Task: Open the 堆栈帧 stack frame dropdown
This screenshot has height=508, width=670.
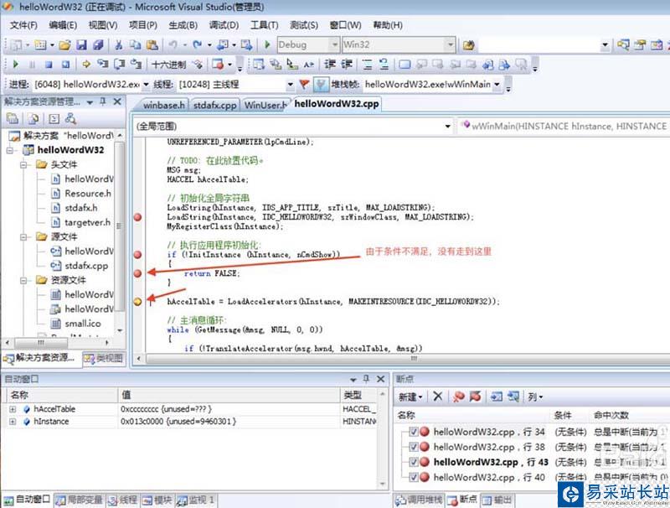Action: (x=497, y=84)
